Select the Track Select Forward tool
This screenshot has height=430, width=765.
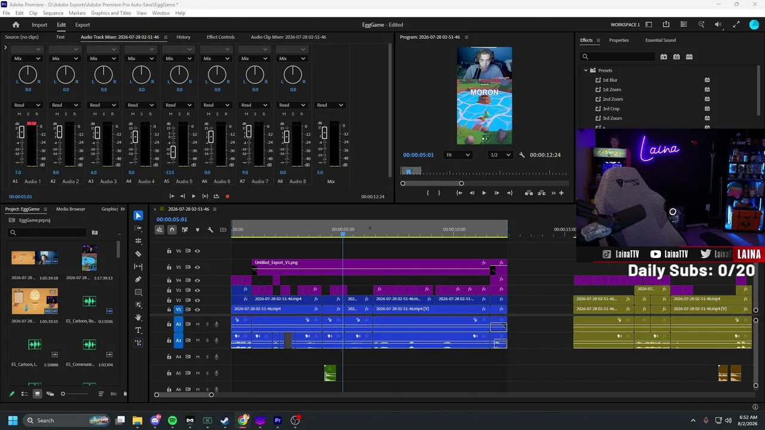[x=138, y=228]
